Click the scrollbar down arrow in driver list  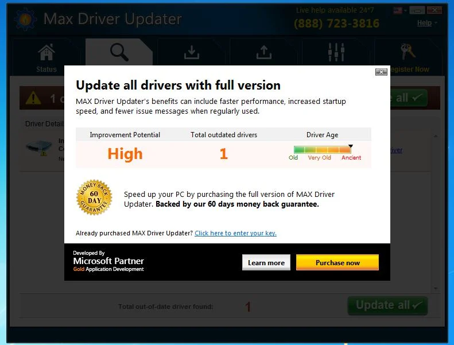tap(436, 289)
